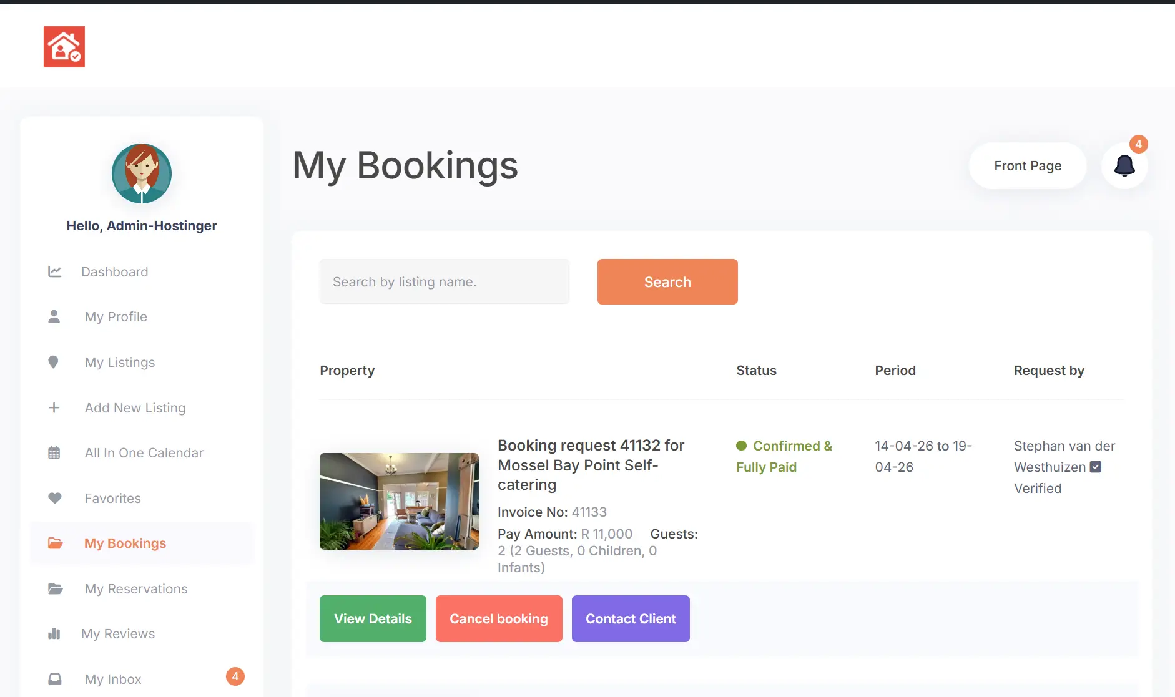
Task: Click the verified checkmark beside Westhuizen
Action: click(x=1096, y=467)
